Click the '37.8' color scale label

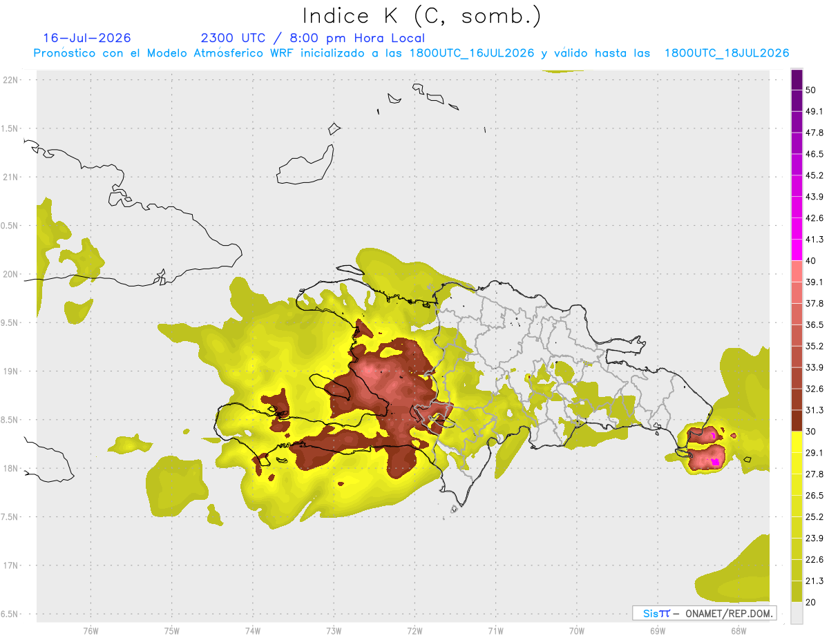point(814,303)
